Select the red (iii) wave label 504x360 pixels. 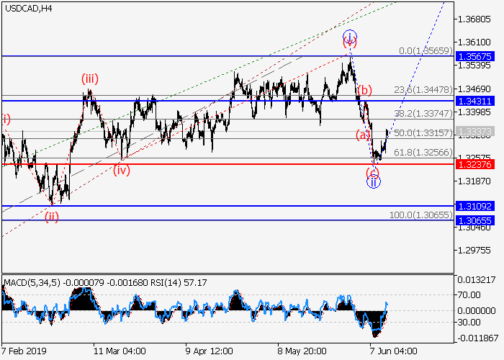pos(89,80)
